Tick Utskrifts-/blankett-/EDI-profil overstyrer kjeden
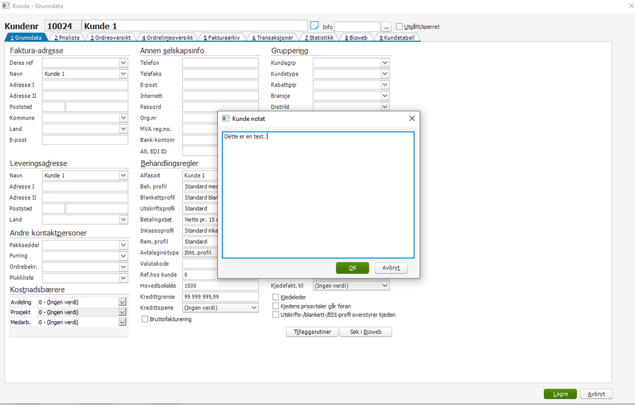 point(276,314)
